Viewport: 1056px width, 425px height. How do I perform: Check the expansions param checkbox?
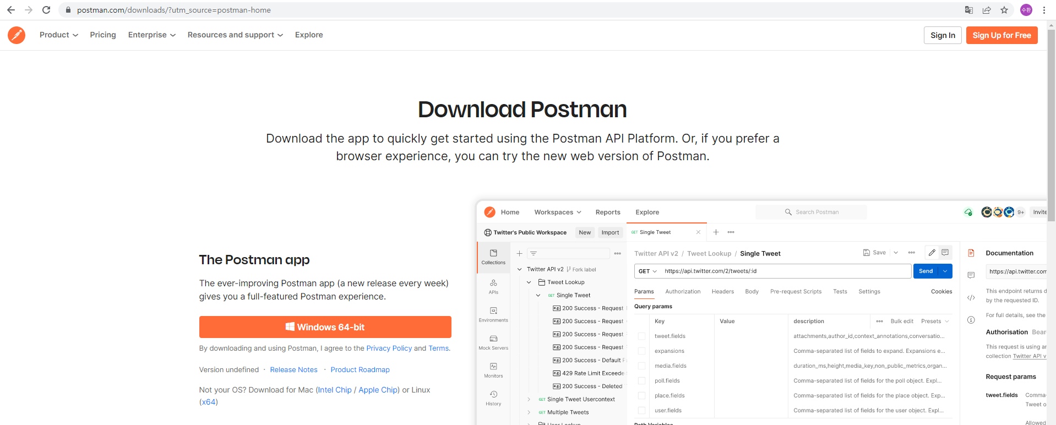[x=641, y=351]
